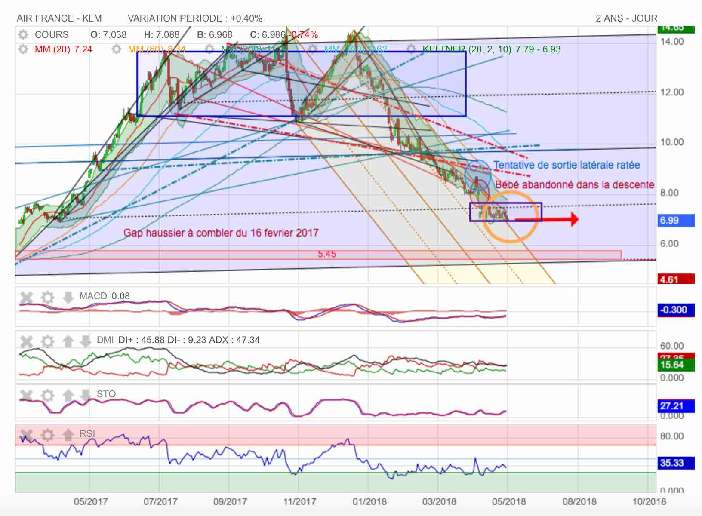
Task: Move the MACD panel down
Action: [68, 297]
